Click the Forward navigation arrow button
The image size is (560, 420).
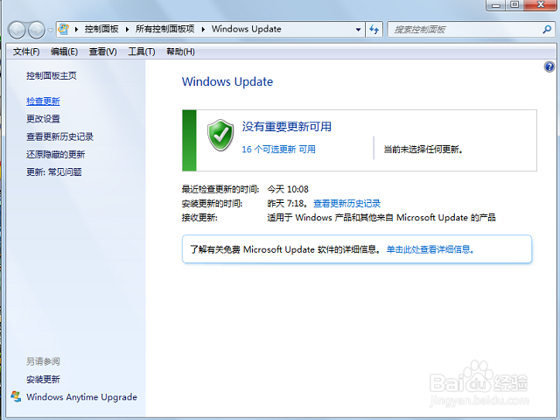37,30
